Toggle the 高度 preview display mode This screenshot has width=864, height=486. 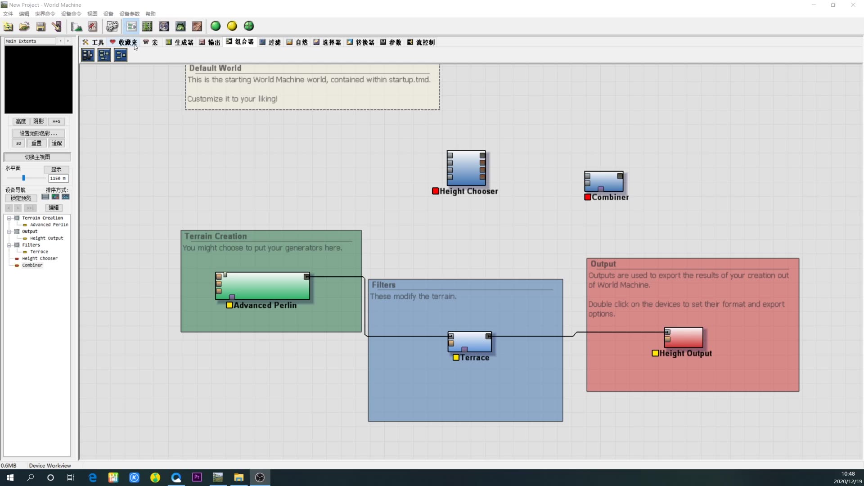[20, 121]
